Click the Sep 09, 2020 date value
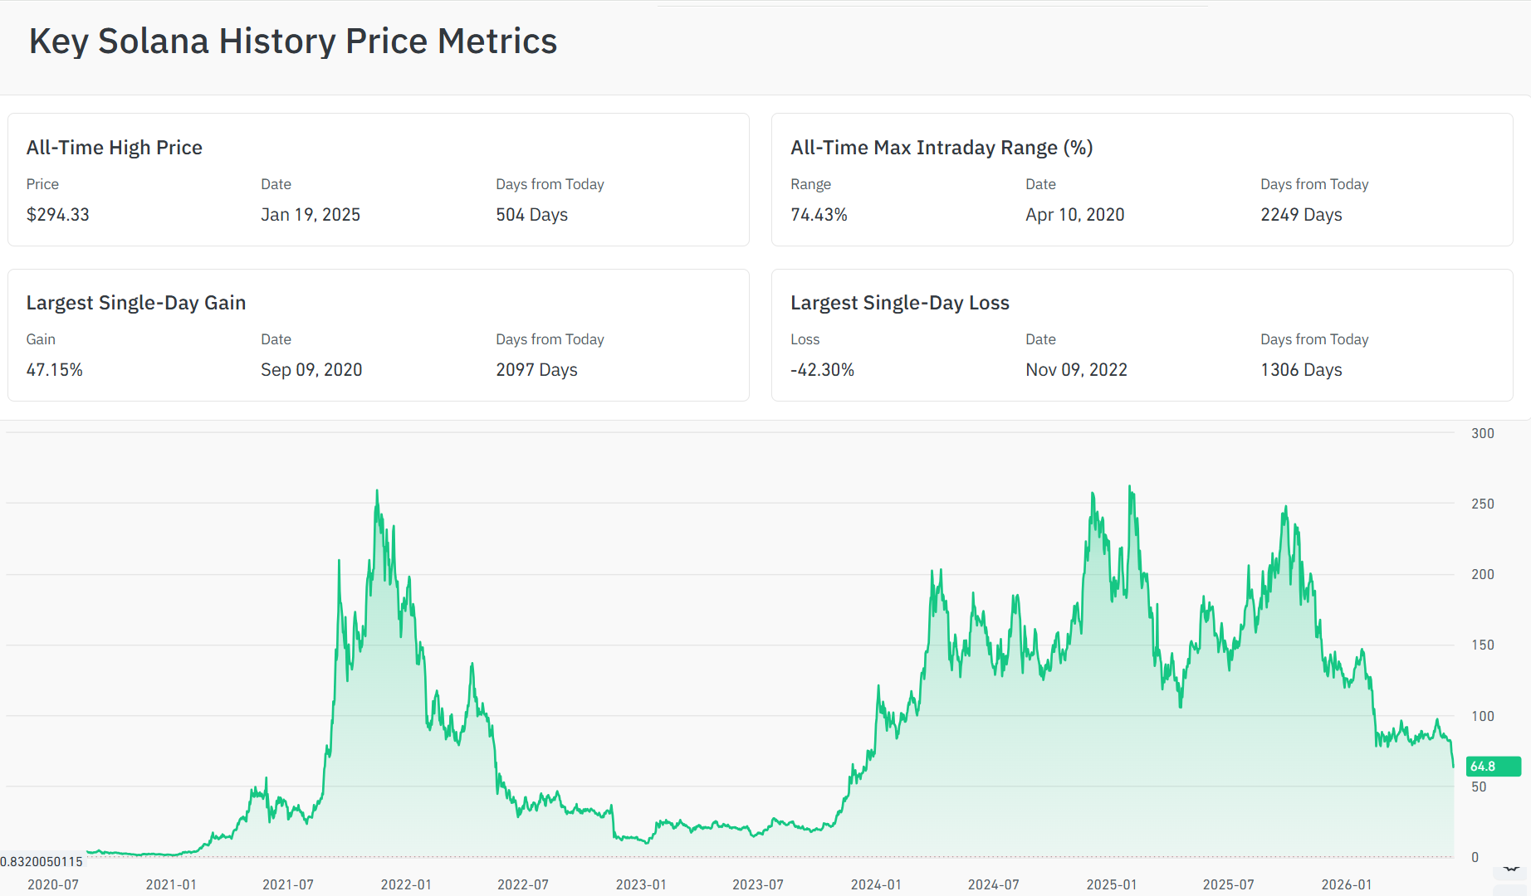This screenshot has height=896, width=1531. point(311,370)
